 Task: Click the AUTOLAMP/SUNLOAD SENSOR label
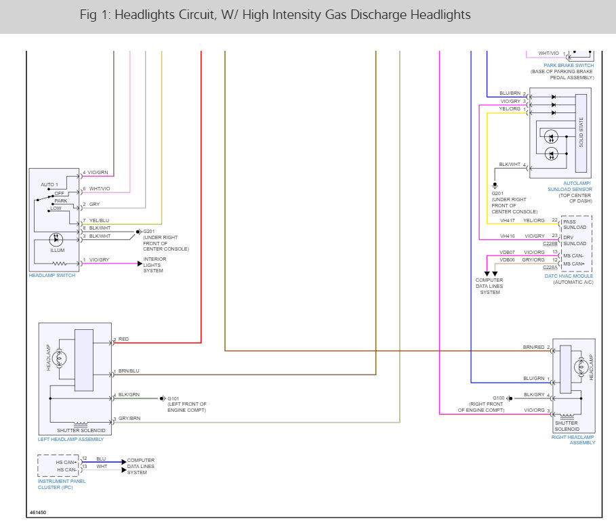[x=570, y=186]
